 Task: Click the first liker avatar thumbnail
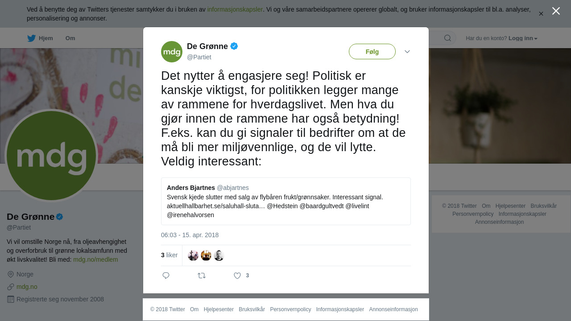[x=193, y=255]
